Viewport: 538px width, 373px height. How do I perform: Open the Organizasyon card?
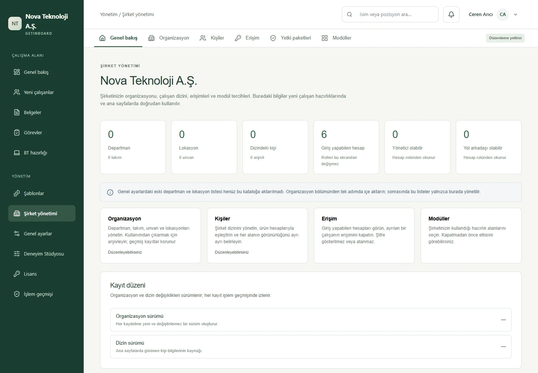coord(151,235)
